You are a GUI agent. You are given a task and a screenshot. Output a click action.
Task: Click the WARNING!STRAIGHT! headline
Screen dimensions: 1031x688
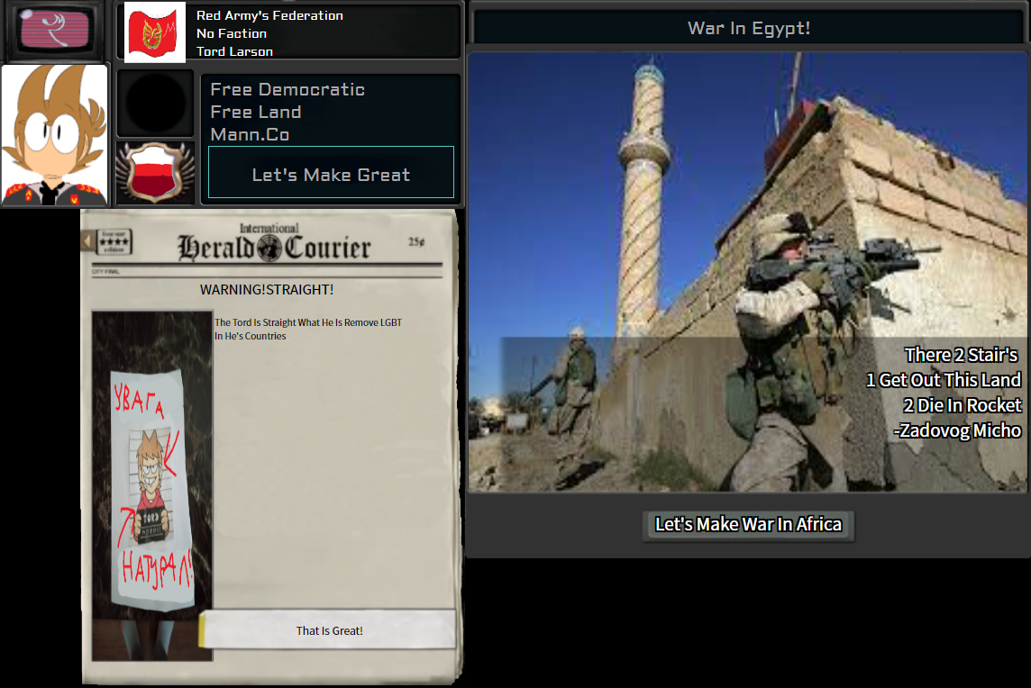pyautogui.click(x=267, y=290)
